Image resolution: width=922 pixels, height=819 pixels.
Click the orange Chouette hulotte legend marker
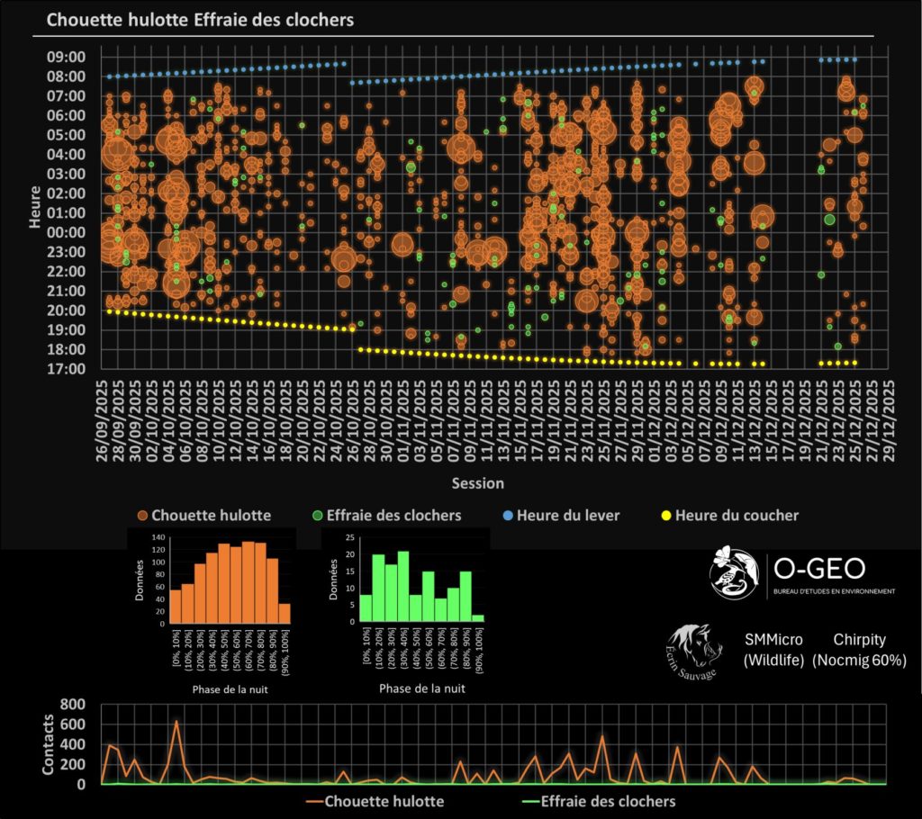(141, 516)
